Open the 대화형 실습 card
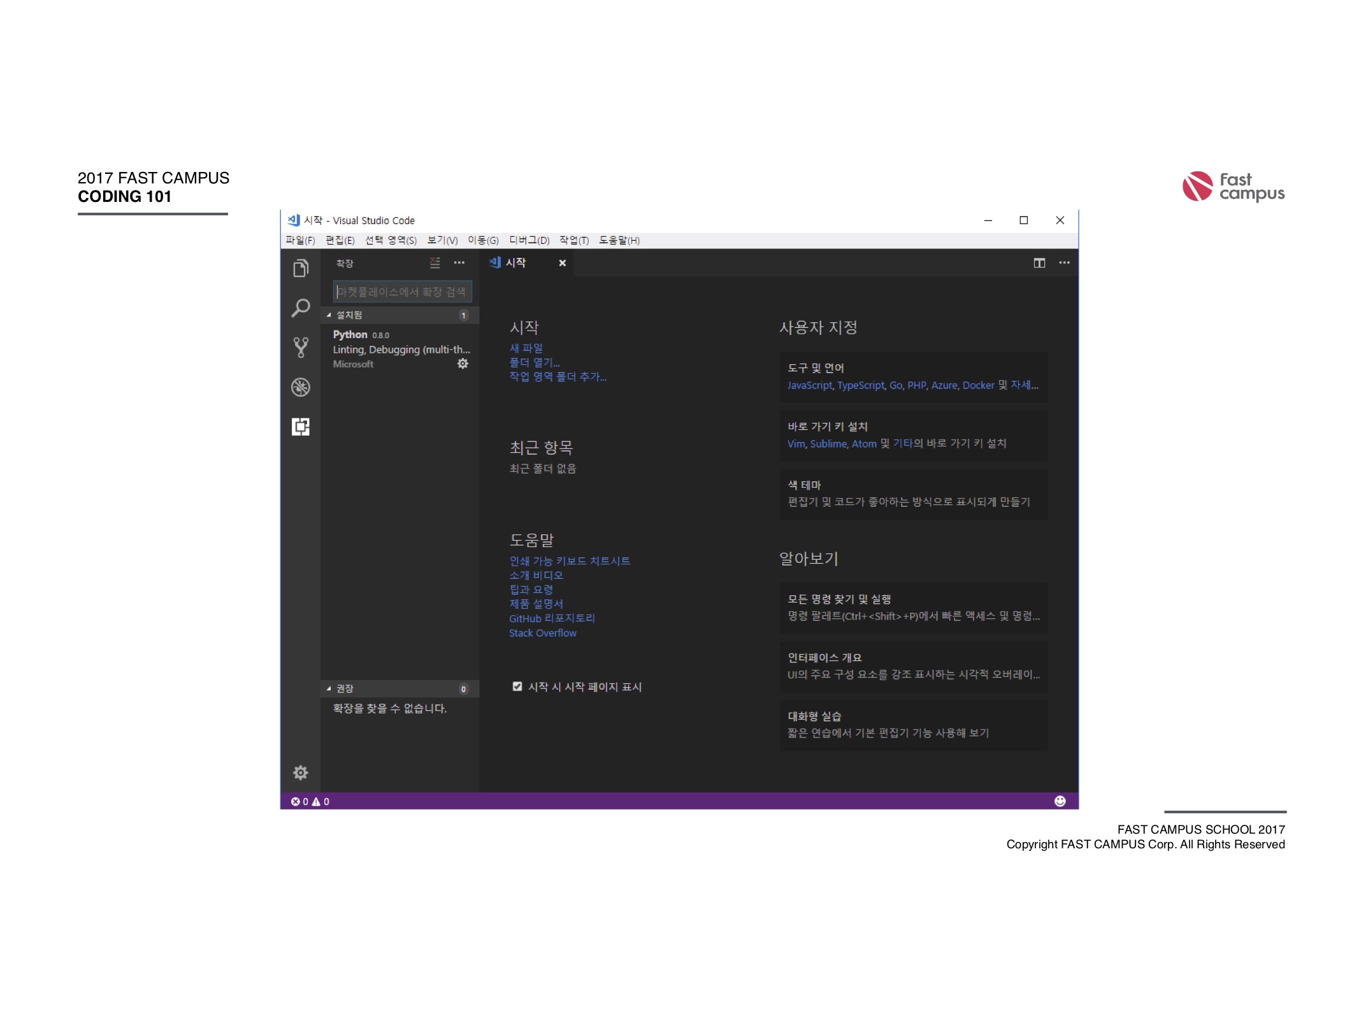The height and width of the screenshot is (1019, 1359). pos(914,725)
